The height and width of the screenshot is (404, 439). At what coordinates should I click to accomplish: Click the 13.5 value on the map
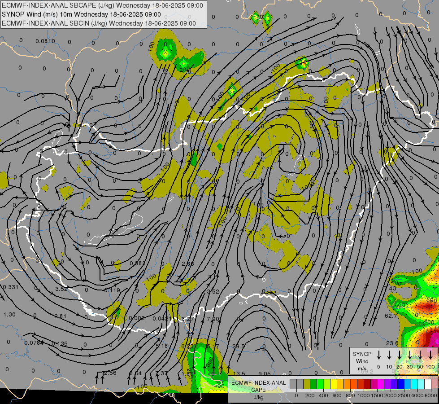239,374
